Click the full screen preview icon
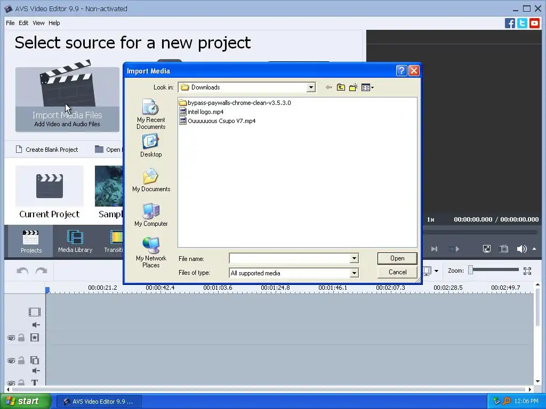 (x=486, y=249)
